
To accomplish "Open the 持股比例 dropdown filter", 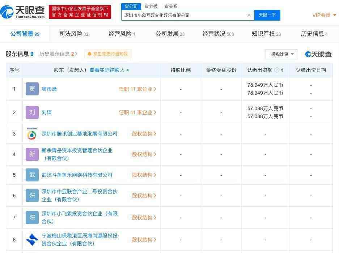I will [282, 54].
